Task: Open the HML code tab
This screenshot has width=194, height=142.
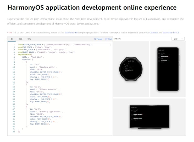Action: (x=29, y=39)
